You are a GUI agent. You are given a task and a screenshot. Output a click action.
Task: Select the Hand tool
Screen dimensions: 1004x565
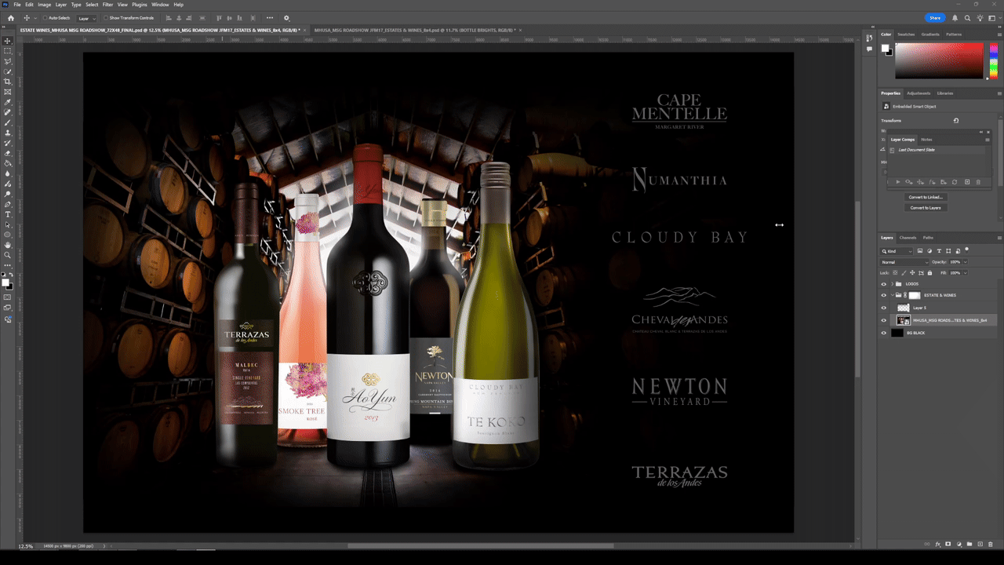8,245
